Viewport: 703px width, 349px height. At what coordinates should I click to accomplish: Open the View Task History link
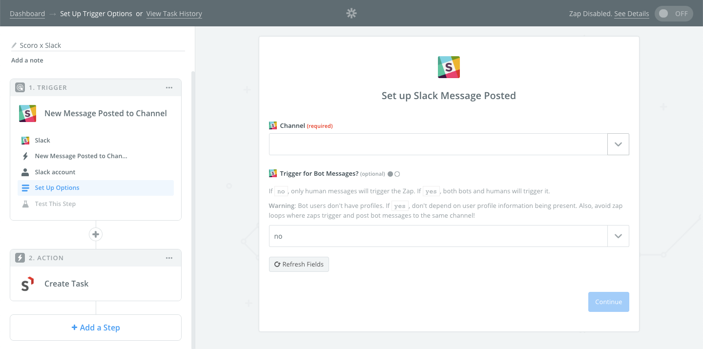click(174, 14)
